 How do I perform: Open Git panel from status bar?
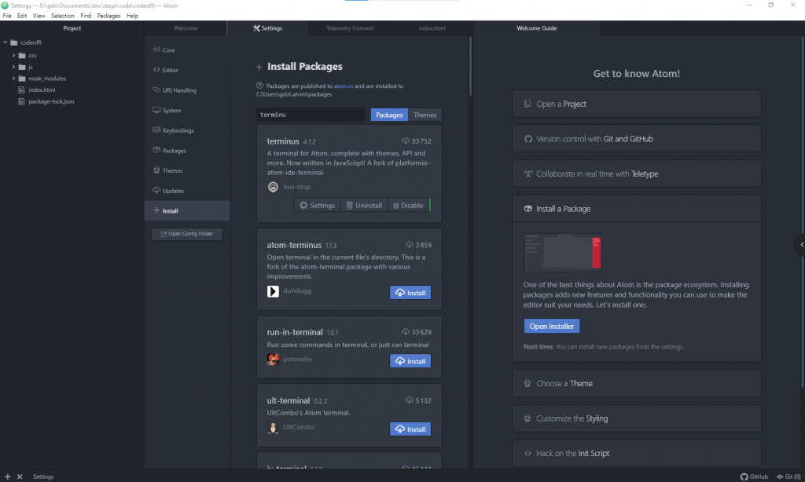[x=788, y=477]
